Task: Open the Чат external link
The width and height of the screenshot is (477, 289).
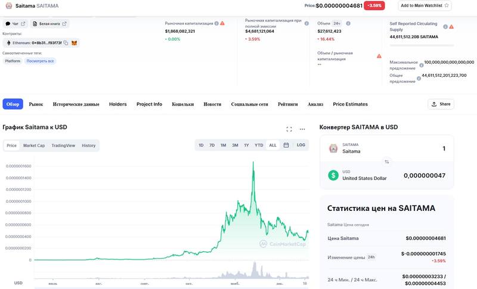Action: coord(16,24)
